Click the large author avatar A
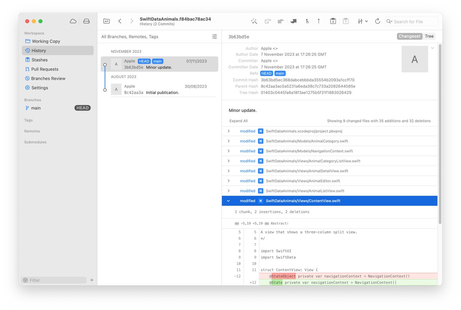The width and height of the screenshot is (461, 310). pyautogui.click(x=415, y=59)
